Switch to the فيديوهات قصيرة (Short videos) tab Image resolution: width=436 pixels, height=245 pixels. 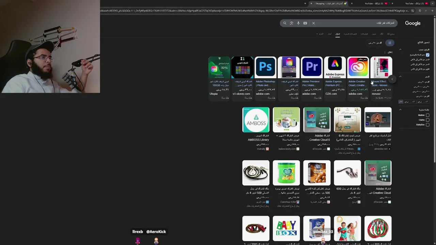(x=350, y=34)
